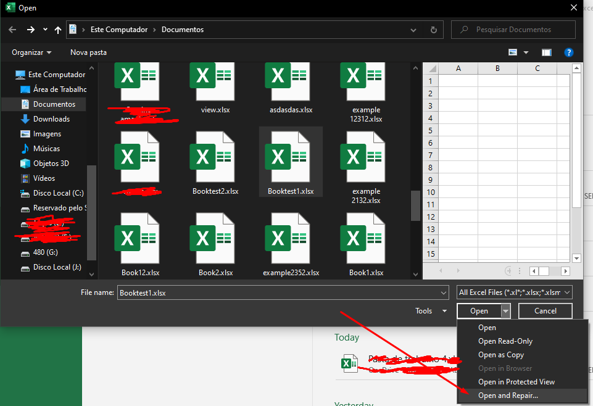Select Disco Local (J:) drive
This screenshot has height=406, width=593.
(x=51, y=267)
